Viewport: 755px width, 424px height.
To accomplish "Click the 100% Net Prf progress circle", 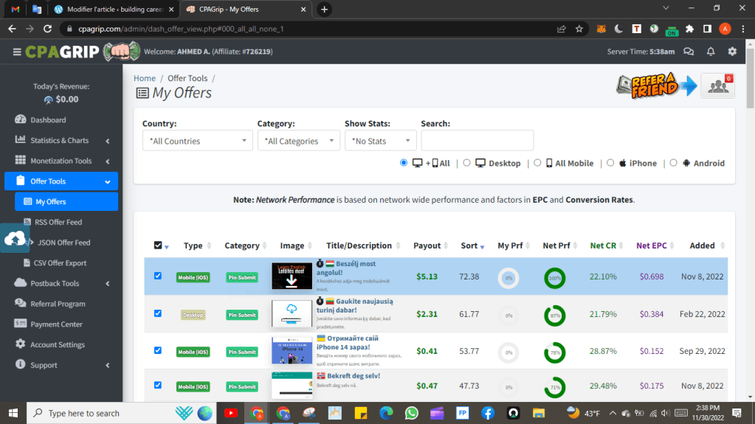I will 554,278.
